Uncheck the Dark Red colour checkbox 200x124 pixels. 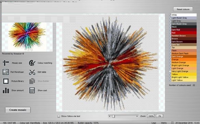click(170, 30)
